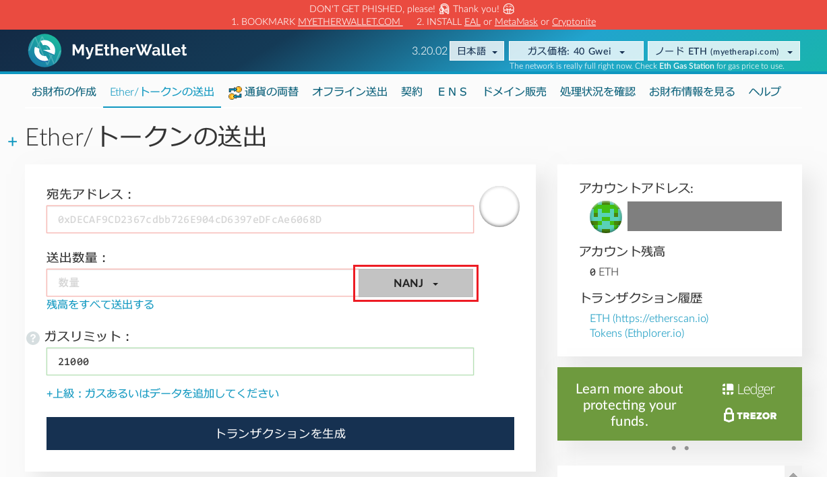Go to the ドメイン販売 tab
This screenshot has width=827, height=477.
tap(514, 92)
